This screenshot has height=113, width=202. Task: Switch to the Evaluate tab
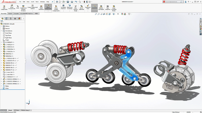click(x=16, y=13)
